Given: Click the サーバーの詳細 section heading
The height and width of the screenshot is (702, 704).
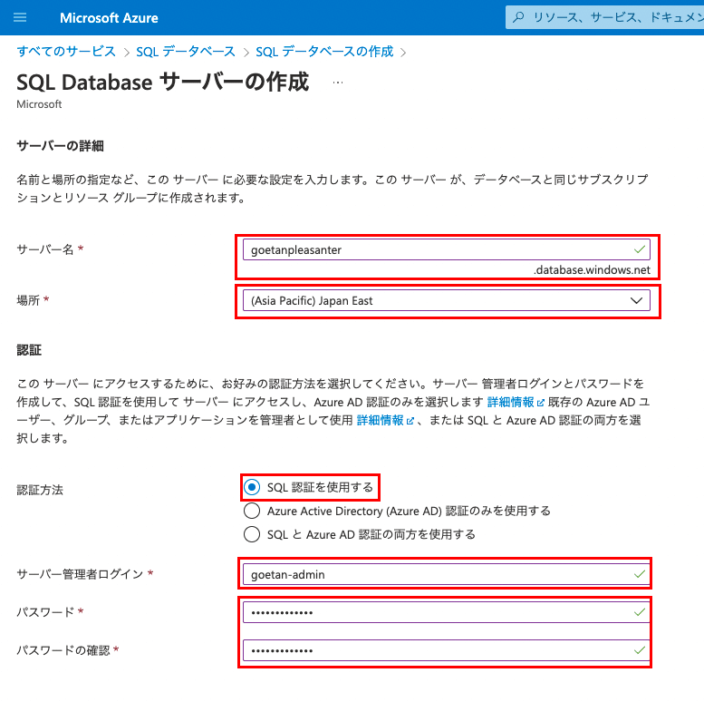Looking at the screenshot, I should [60, 146].
